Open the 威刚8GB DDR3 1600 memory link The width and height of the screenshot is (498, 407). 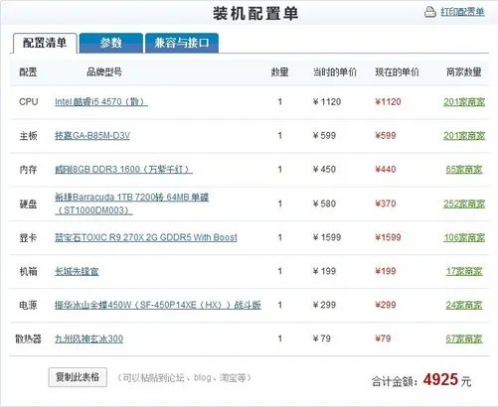click(x=123, y=170)
